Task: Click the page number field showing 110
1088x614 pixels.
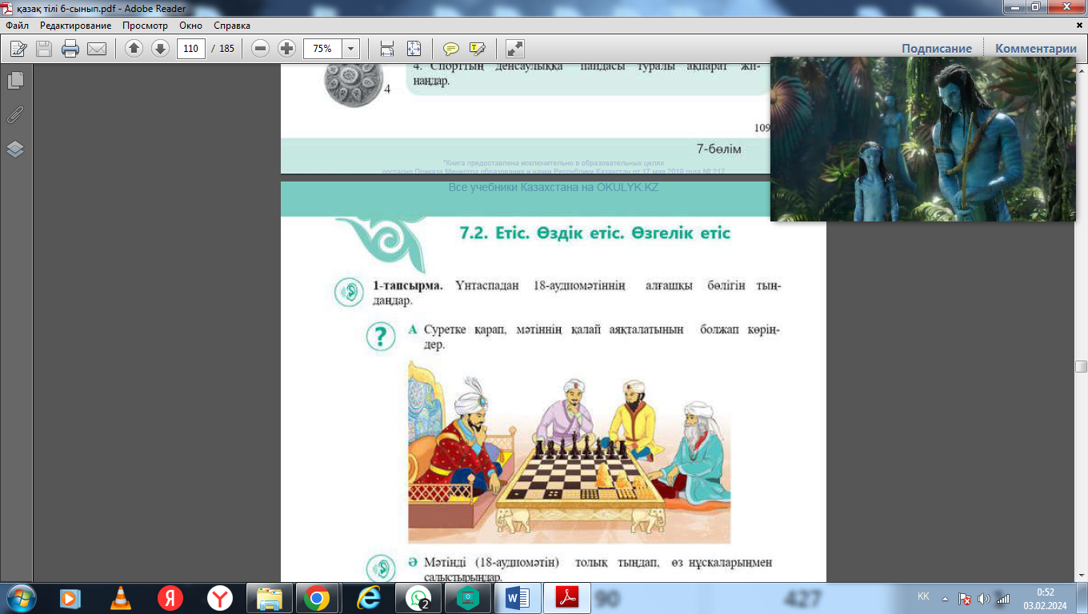Action: [x=190, y=49]
